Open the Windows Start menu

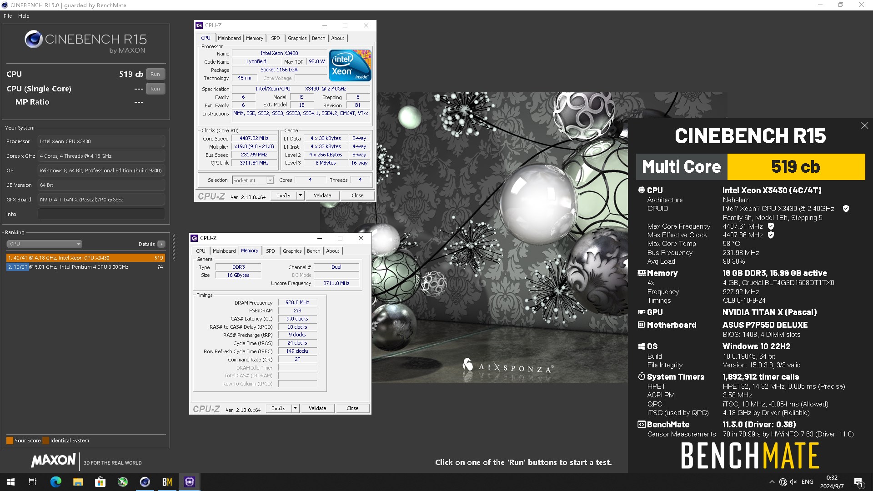11,482
